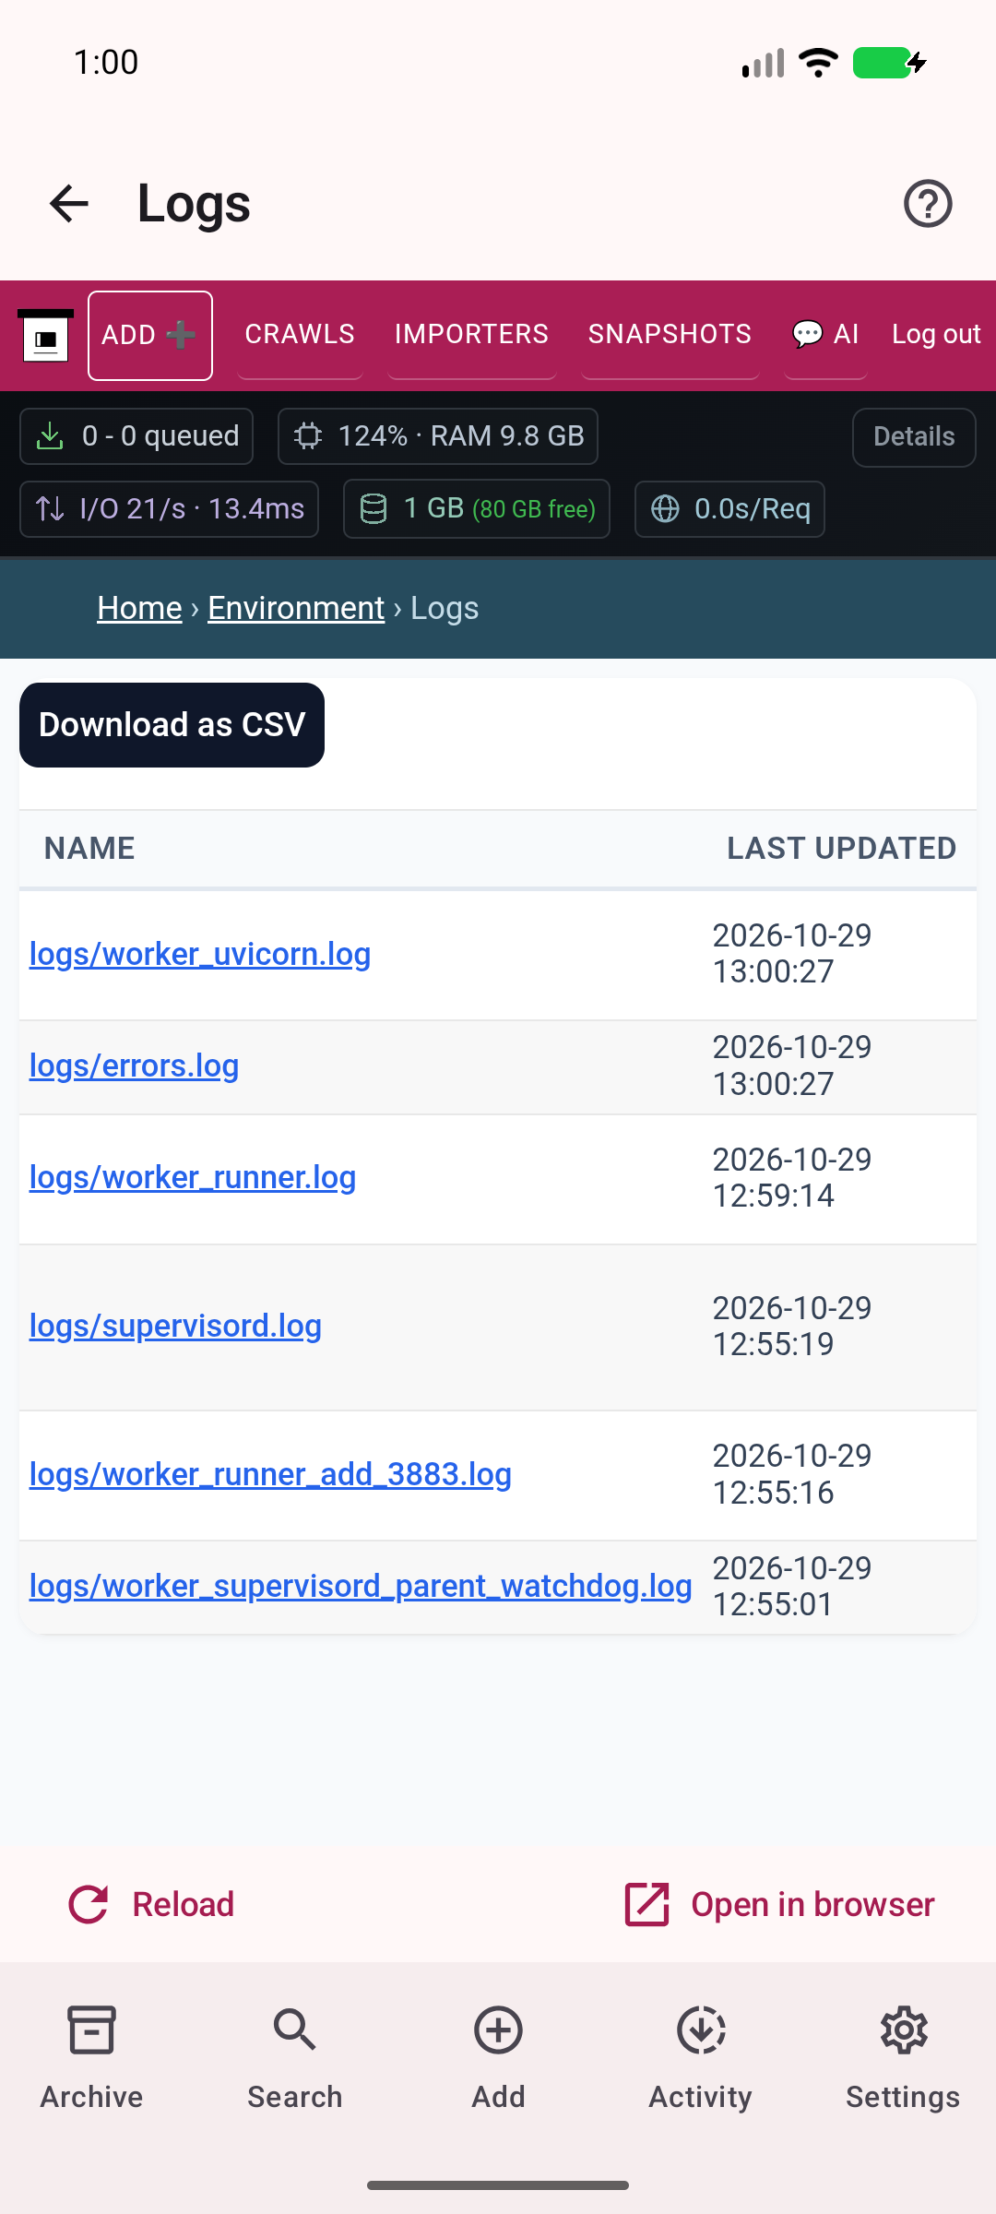This screenshot has width=996, height=2214.
Task: Open the SNAPSHOTS tab
Action: [670, 334]
